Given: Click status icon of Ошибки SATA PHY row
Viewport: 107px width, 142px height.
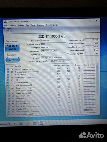Looking at the screenshot, I should [x=9, y=96].
